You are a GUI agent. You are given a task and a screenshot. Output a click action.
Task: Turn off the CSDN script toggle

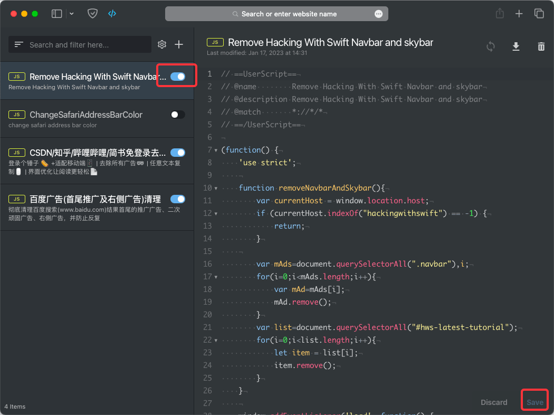click(178, 153)
